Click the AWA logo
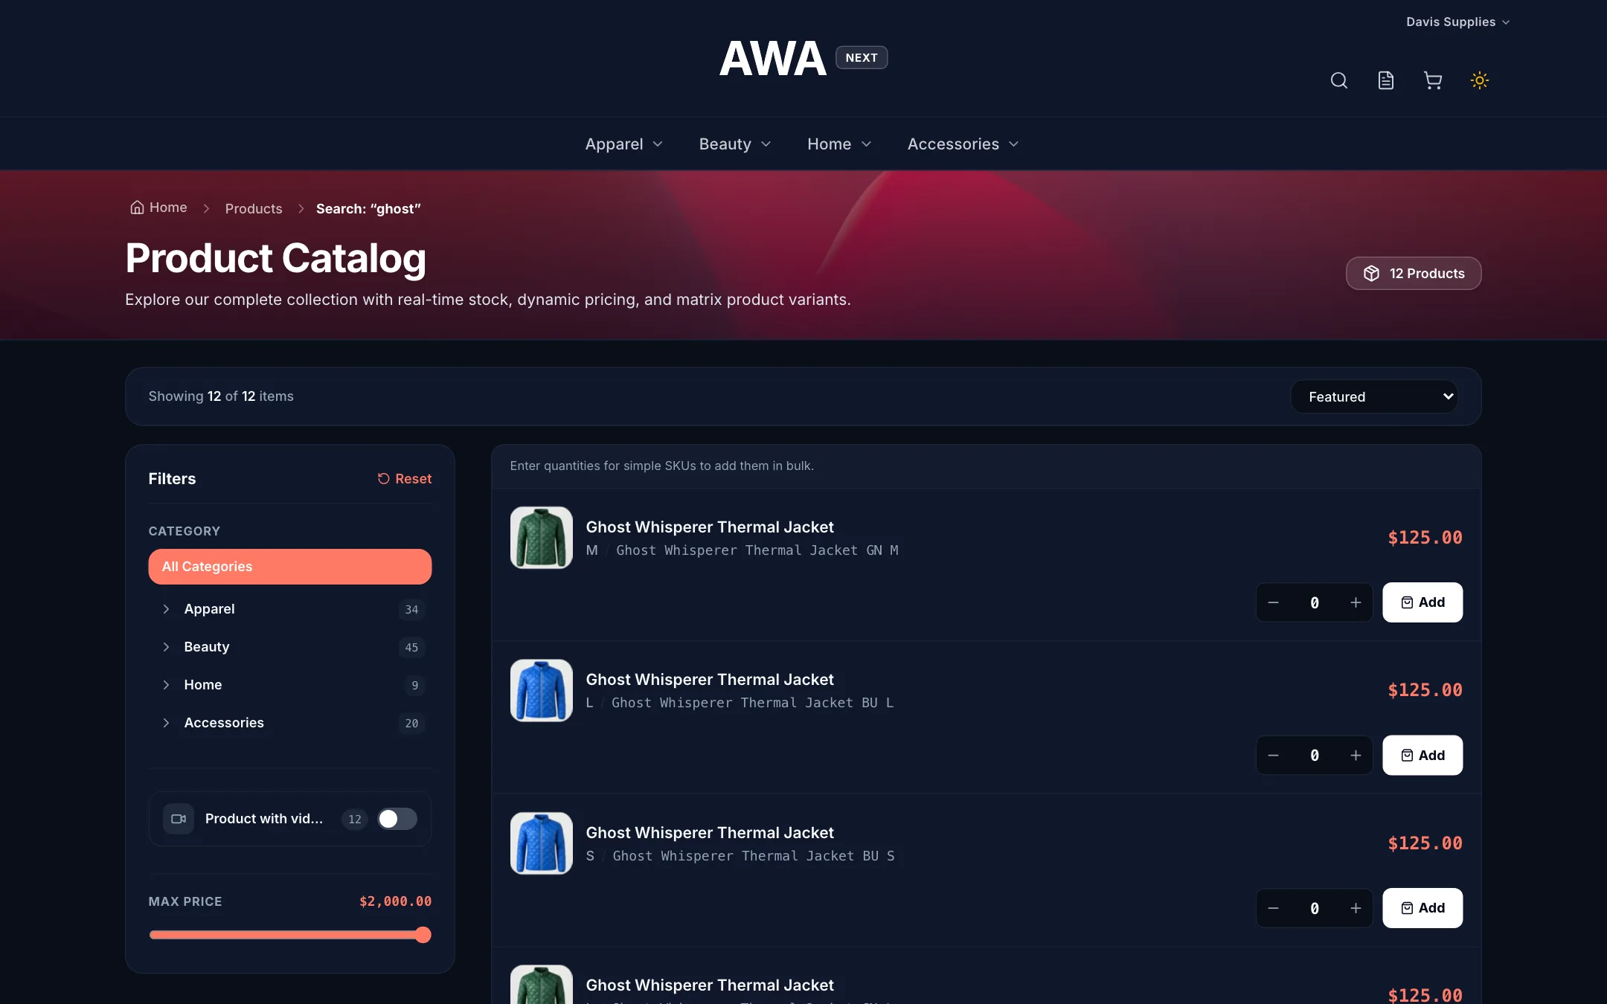The image size is (1607, 1004). 772,58
